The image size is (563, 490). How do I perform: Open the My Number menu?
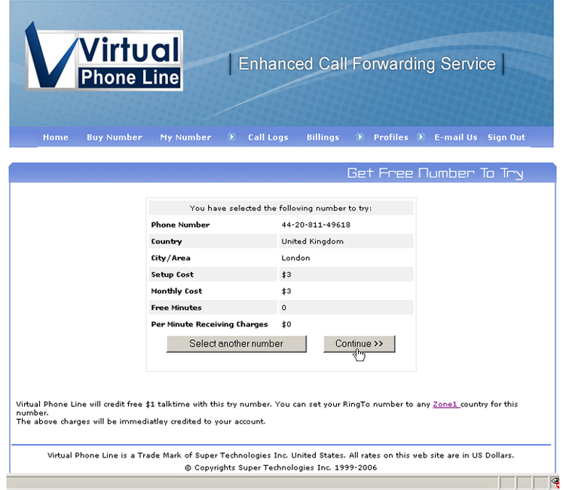(x=185, y=137)
